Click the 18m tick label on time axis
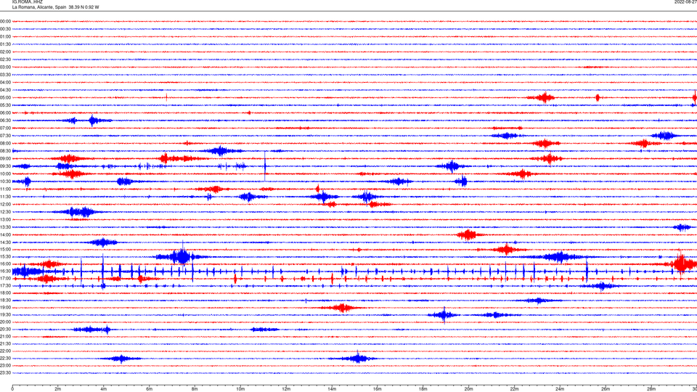Viewport: 697px width, 392px height. [423, 389]
